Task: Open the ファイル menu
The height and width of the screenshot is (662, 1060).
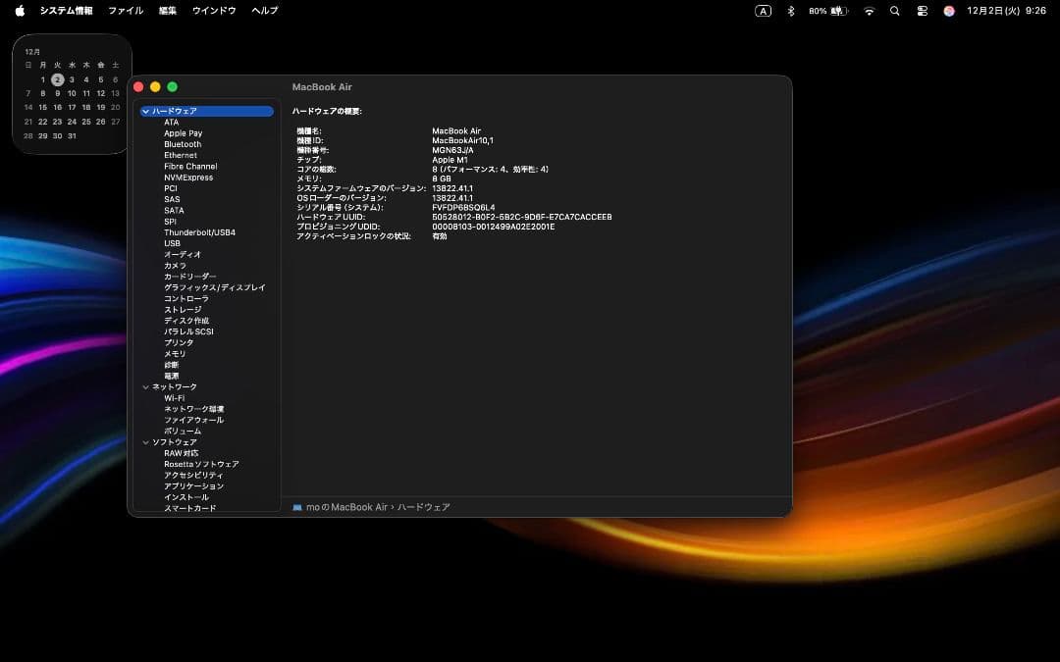Action: (125, 11)
